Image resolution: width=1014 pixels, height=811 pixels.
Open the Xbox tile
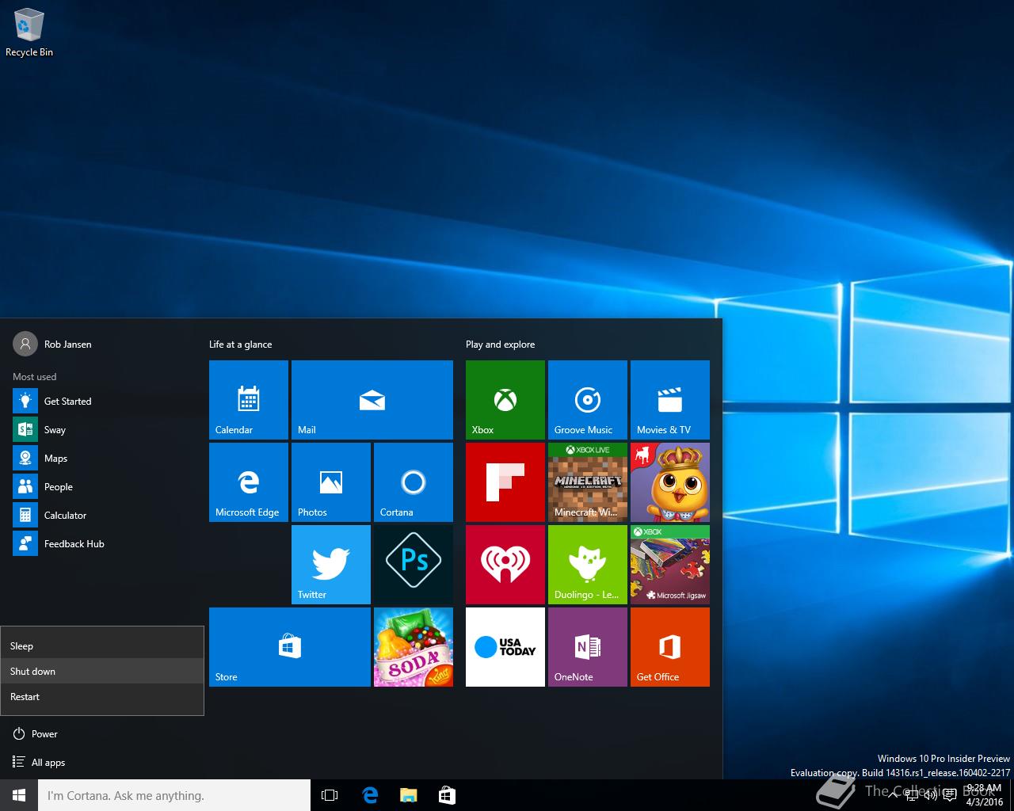point(505,400)
